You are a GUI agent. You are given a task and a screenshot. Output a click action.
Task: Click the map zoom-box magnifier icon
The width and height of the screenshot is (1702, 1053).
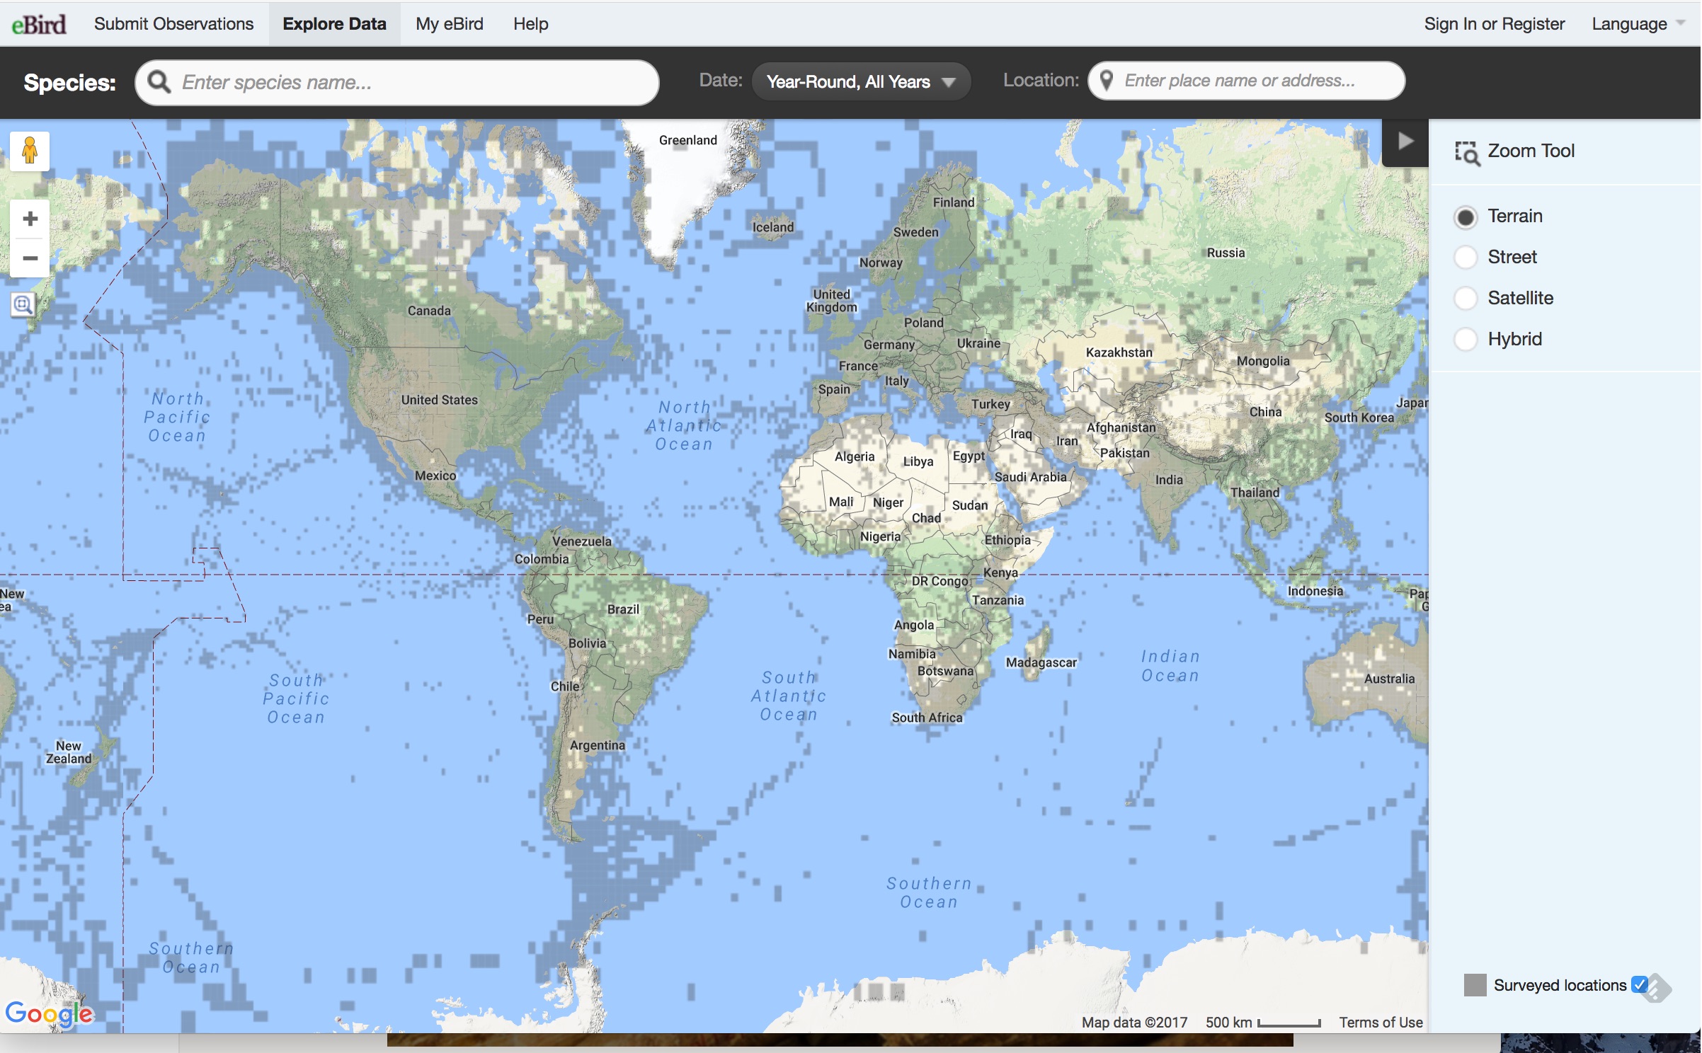tap(23, 305)
